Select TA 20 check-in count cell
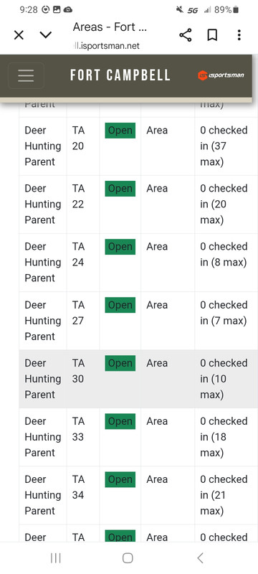Viewport: 258px width, 574px height. click(x=226, y=146)
